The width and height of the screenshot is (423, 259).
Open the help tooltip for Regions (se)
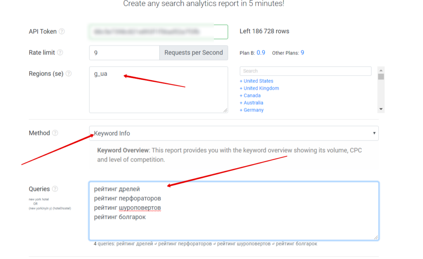click(69, 74)
